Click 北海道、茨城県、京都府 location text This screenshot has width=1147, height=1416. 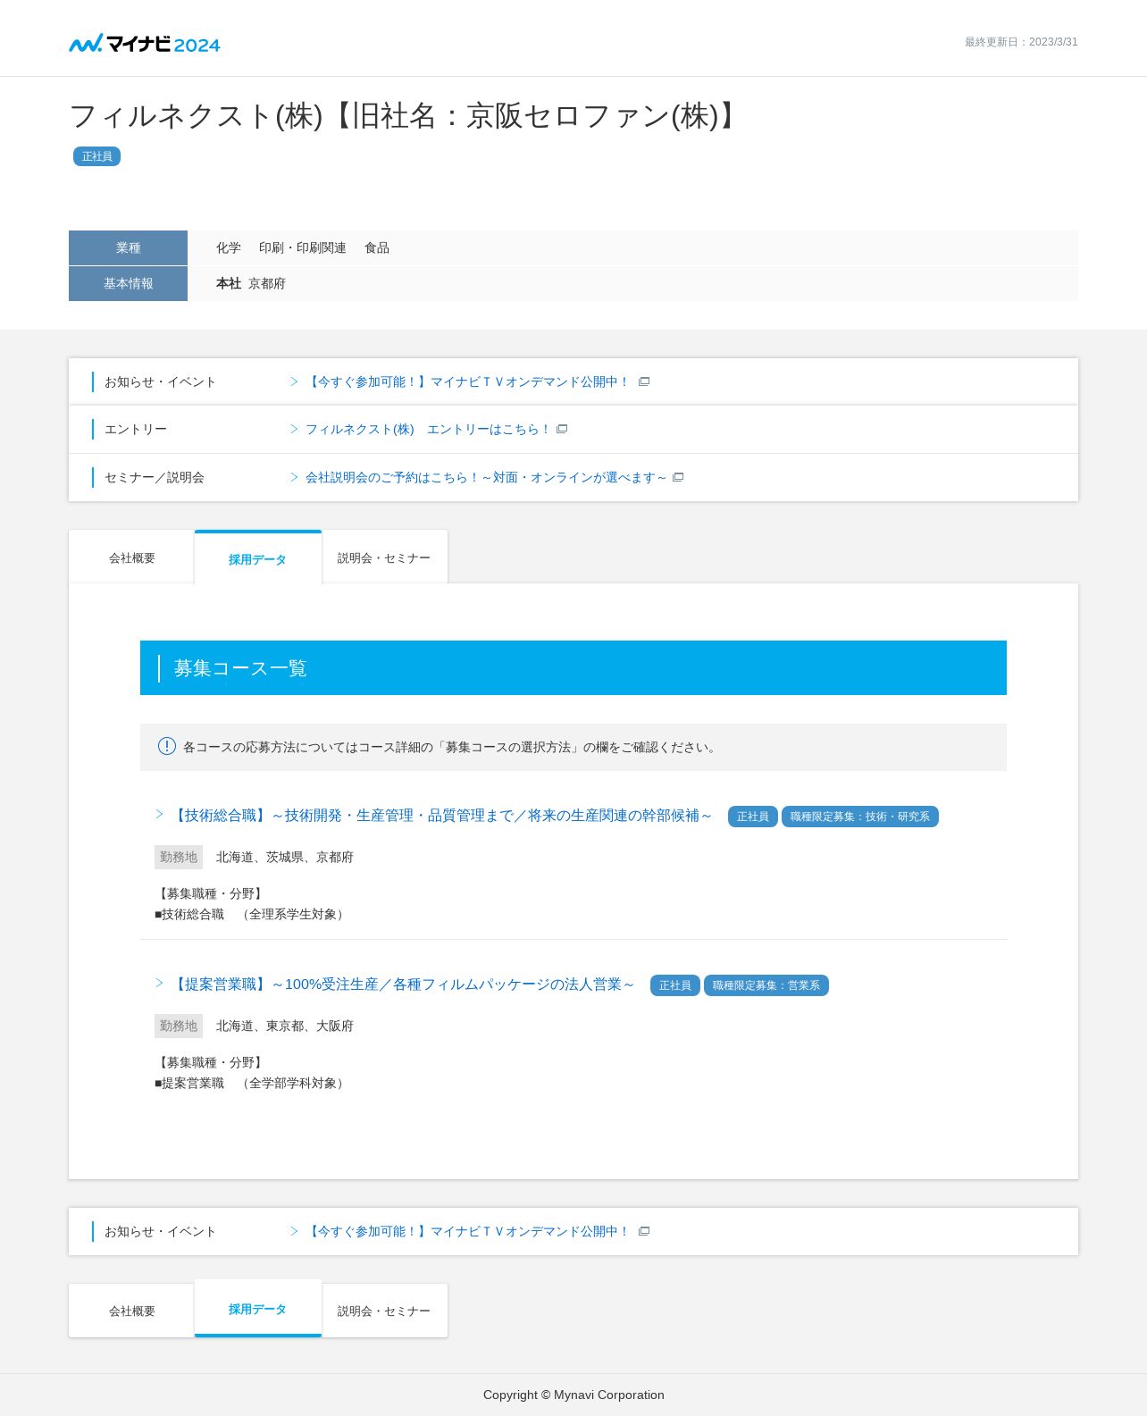[285, 857]
